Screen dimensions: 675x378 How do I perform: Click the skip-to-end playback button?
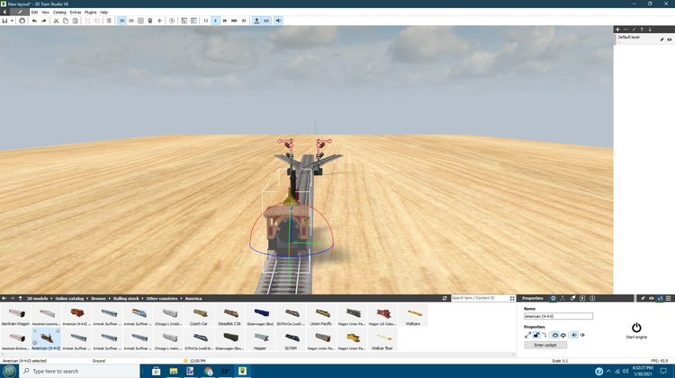[x=244, y=21]
